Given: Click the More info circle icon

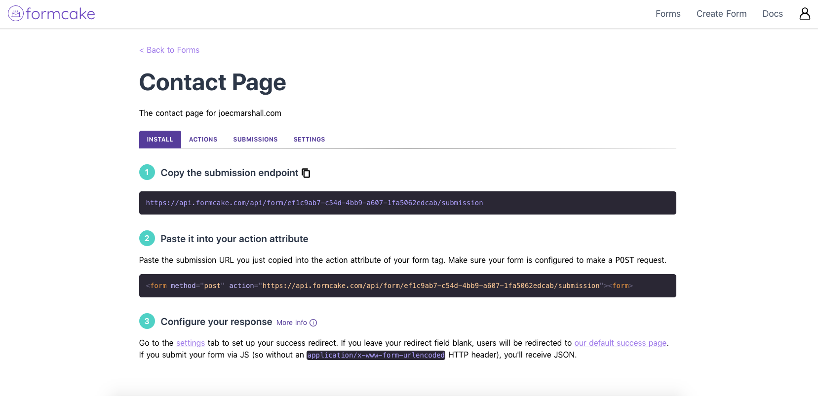Looking at the screenshot, I should pyautogui.click(x=313, y=323).
